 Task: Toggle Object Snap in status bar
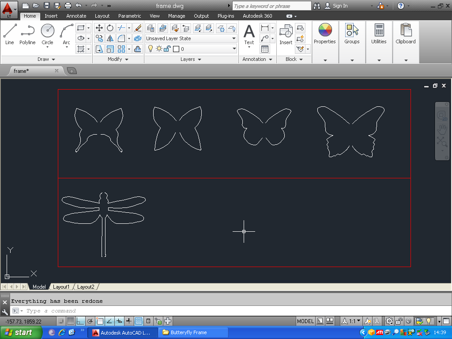point(100,321)
